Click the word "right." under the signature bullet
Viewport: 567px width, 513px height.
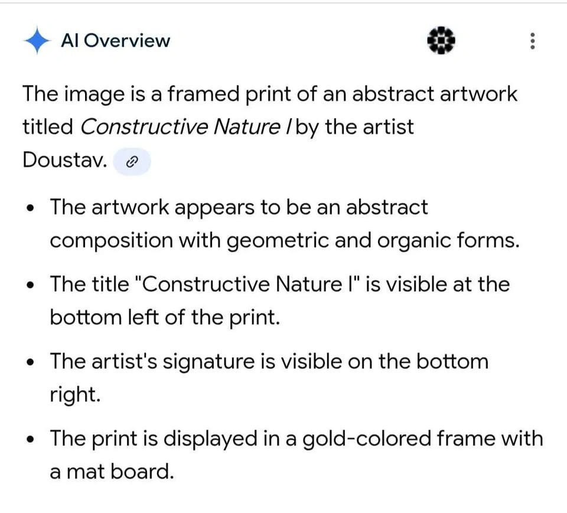[75, 394]
